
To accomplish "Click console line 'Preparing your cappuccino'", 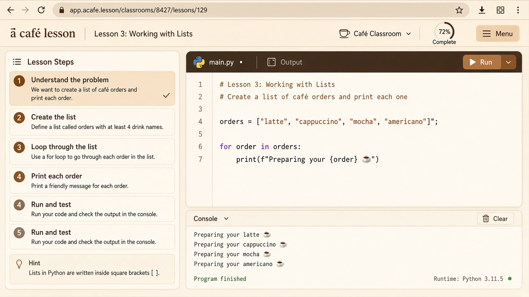I will pos(241,245).
